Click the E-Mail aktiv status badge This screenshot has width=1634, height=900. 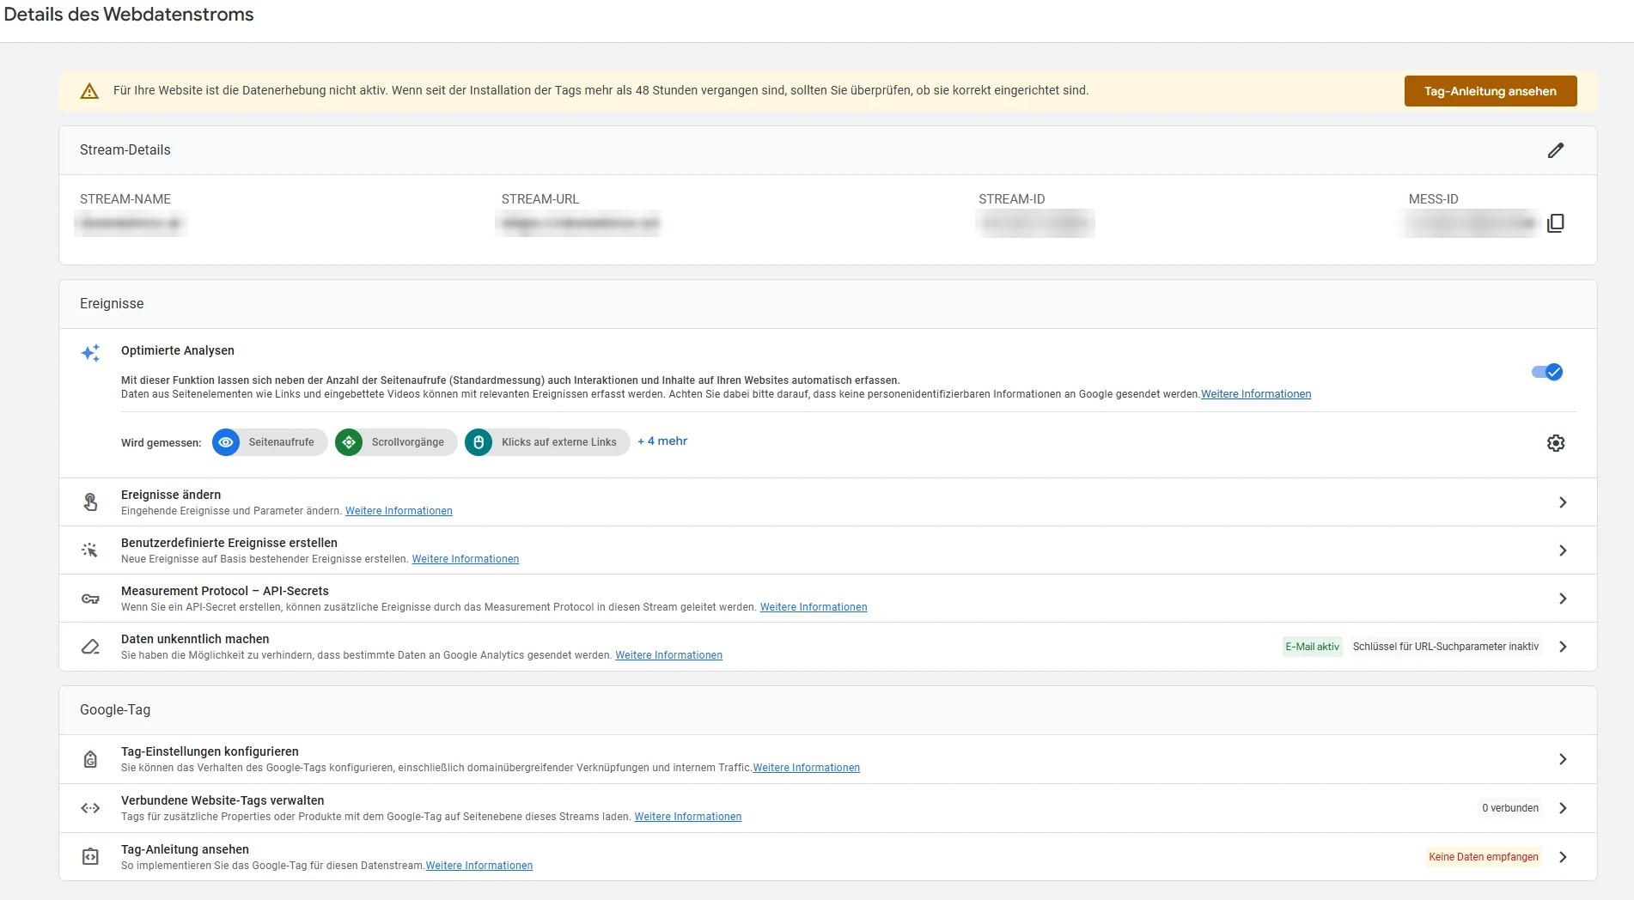click(x=1312, y=647)
